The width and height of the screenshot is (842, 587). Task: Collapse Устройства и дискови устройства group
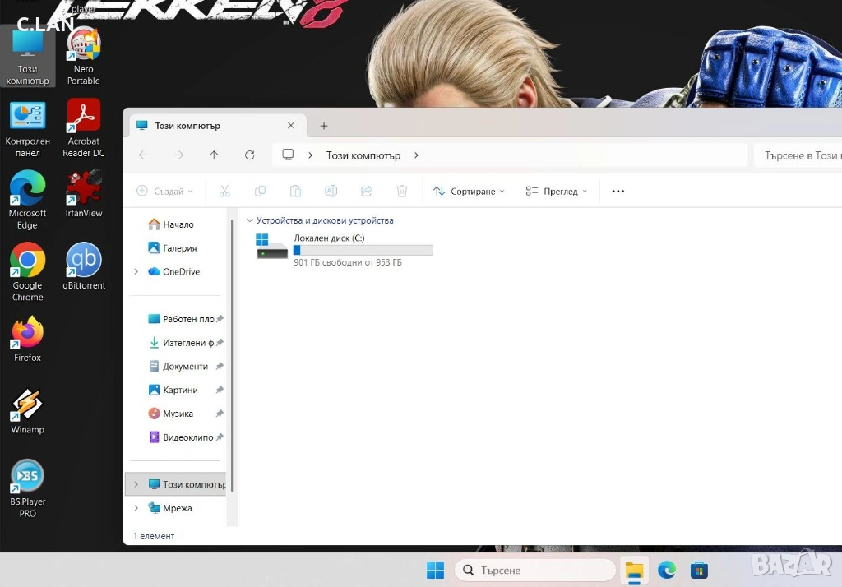click(x=250, y=221)
